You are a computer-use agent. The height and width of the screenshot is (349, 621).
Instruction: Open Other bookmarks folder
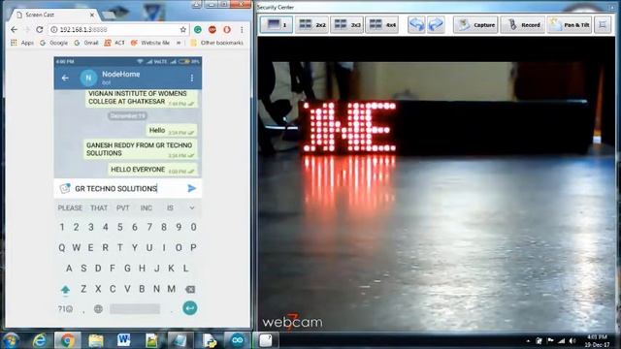[x=216, y=43]
